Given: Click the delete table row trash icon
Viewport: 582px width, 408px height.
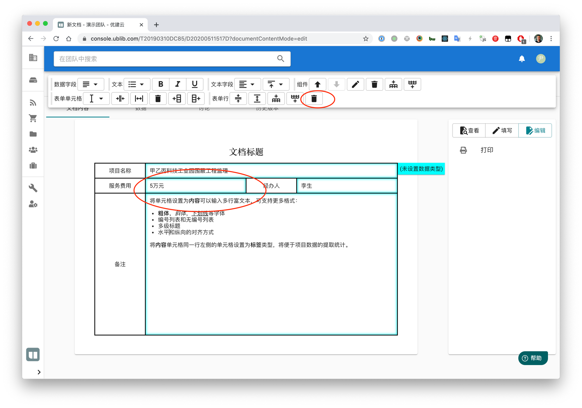Looking at the screenshot, I should [314, 99].
